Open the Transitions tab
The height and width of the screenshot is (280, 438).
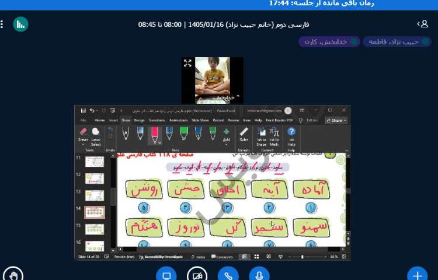pos(157,120)
